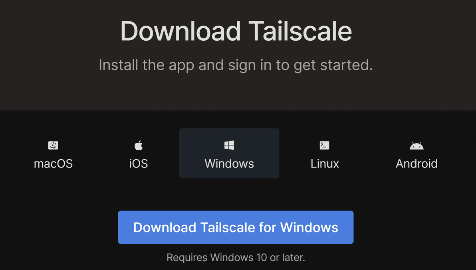
Task: Click the word "Download" in the page heading
Action: (180, 31)
